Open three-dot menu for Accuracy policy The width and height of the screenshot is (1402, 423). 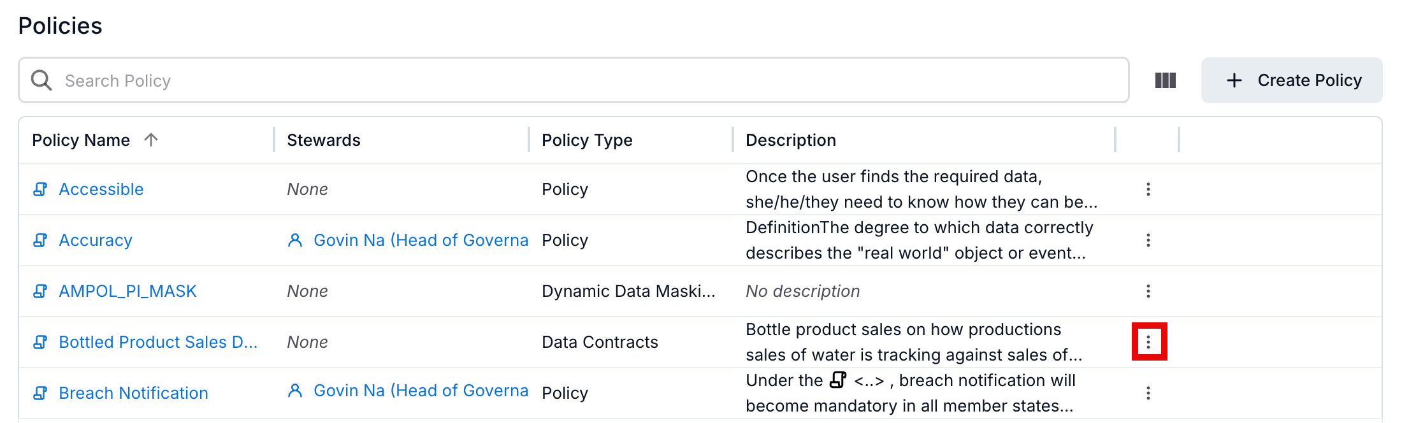(x=1148, y=240)
